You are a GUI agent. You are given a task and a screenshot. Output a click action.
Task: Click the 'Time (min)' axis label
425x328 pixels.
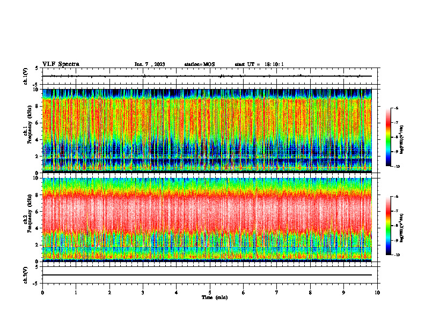point(215,297)
